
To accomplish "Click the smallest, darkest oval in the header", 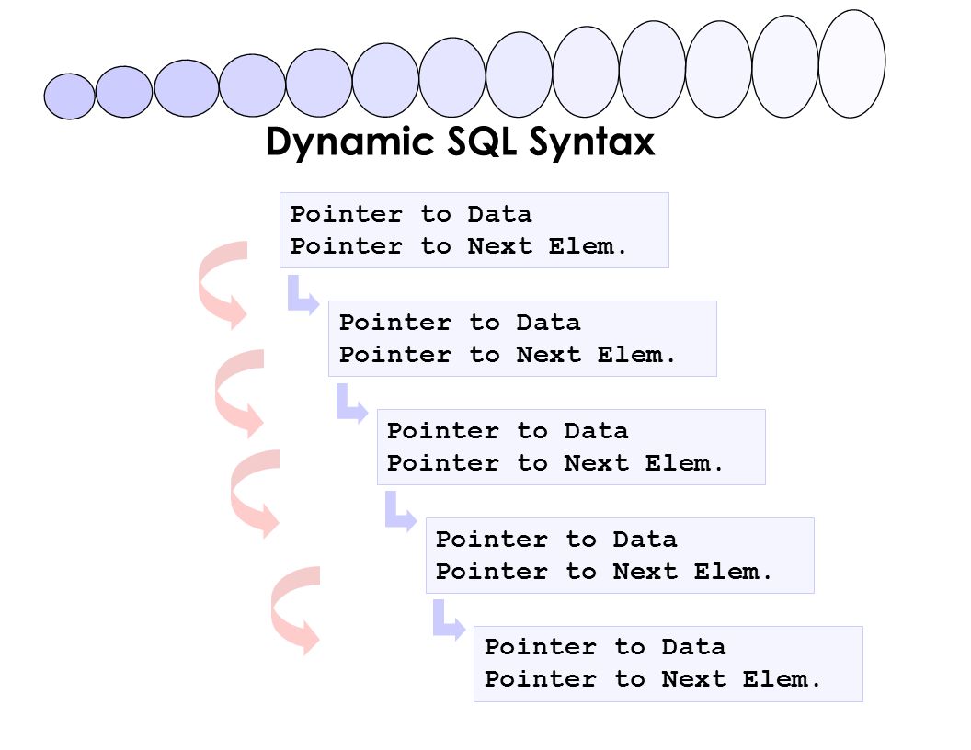I will [69, 97].
